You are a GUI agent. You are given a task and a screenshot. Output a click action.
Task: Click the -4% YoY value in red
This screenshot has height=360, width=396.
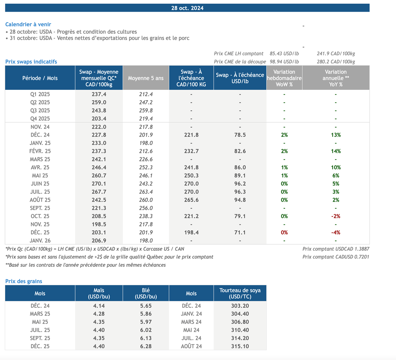tap(336, 232)
